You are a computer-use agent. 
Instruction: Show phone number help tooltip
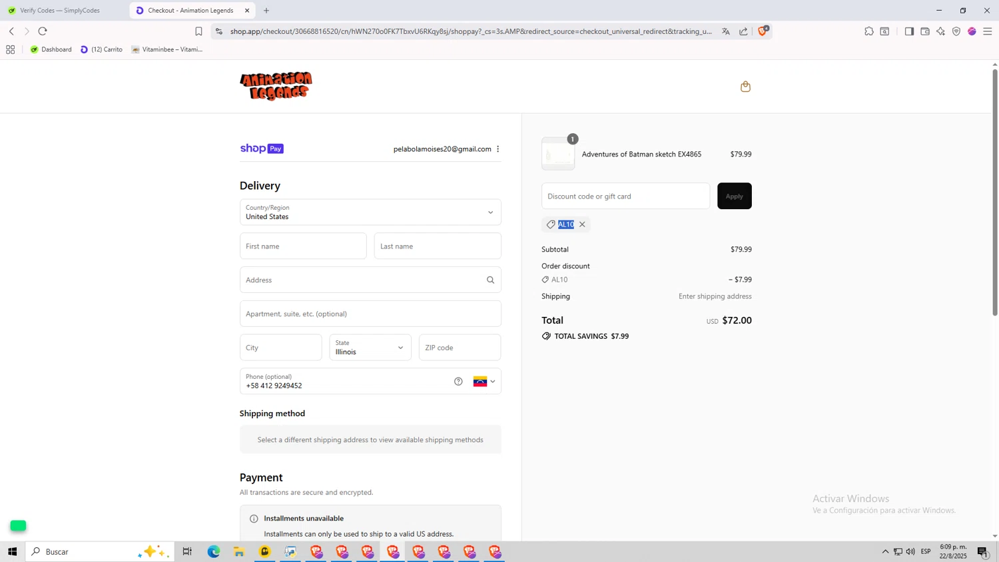coord(458,382)
